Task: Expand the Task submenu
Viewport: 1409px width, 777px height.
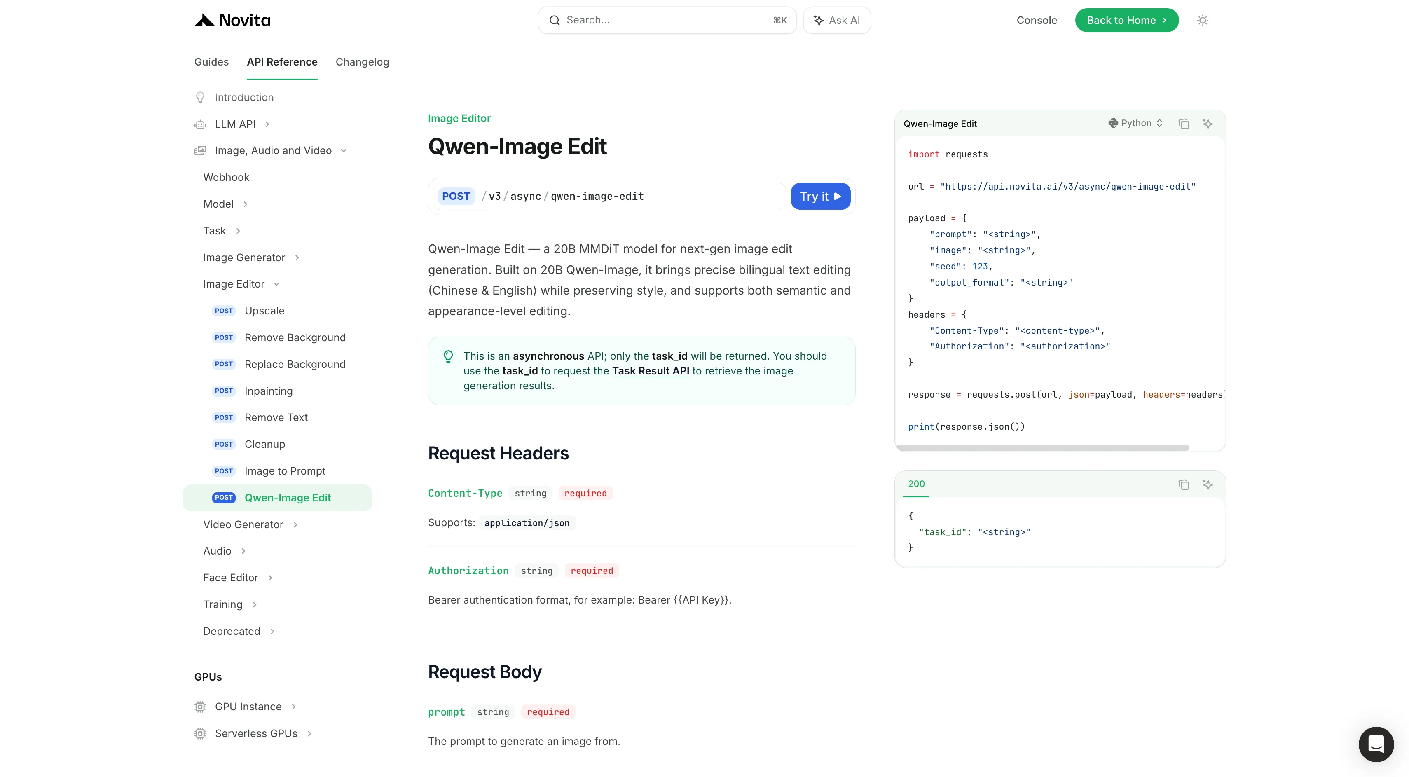Action: 238,231
